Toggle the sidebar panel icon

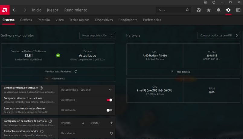tap(238, 10)
